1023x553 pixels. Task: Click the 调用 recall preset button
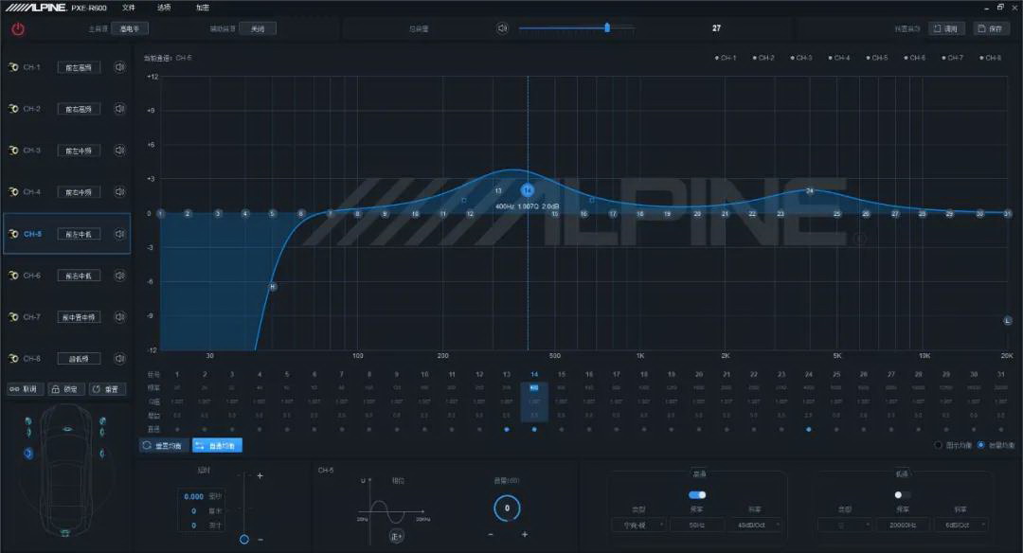click(946, 28)
